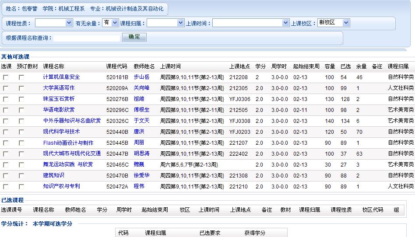Screen dimensions: 415x237
Task: Check the 选课 box for 计算机信息安全
Action: [6, 77]
